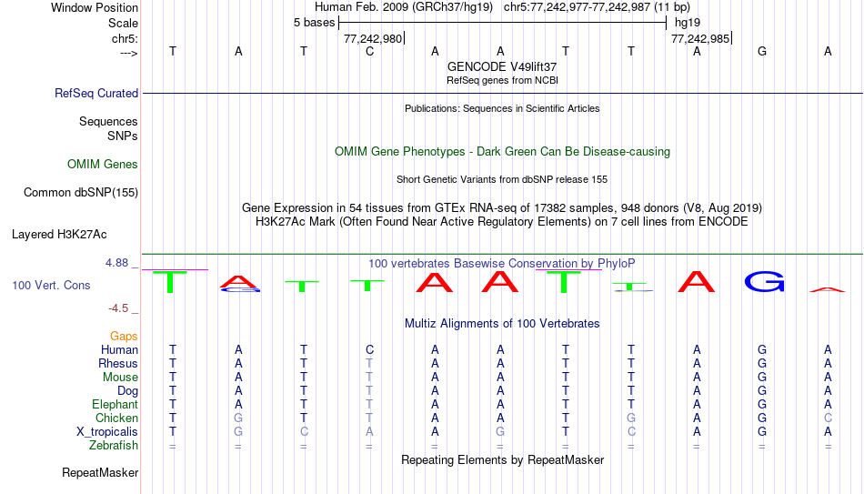The height and width of the screenshot is (494, 864).
Task: Click the Dog species label
Action: point(127,391)
